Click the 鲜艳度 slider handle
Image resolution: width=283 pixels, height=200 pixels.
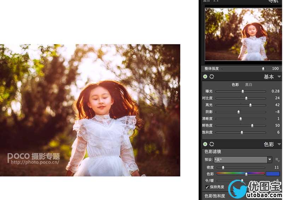point(252,126)
